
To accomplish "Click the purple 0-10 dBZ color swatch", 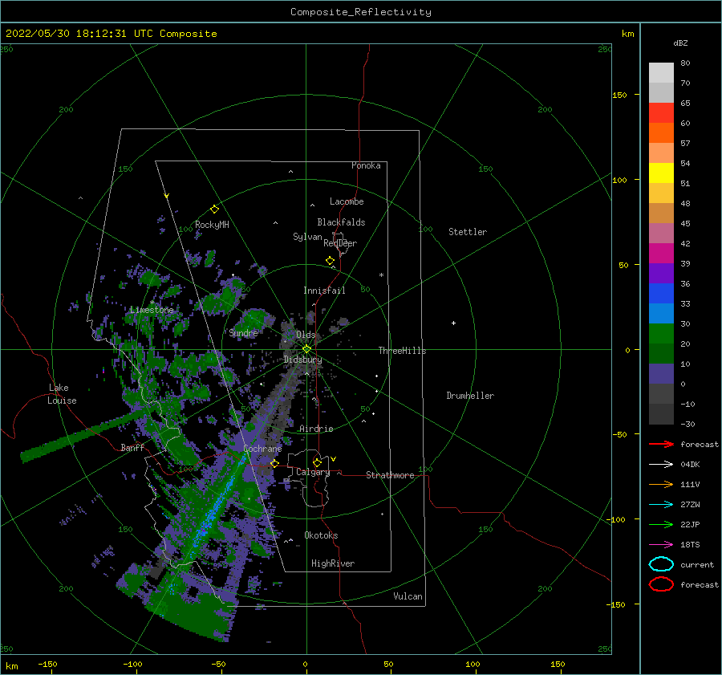I will click(x=661, y=373).
